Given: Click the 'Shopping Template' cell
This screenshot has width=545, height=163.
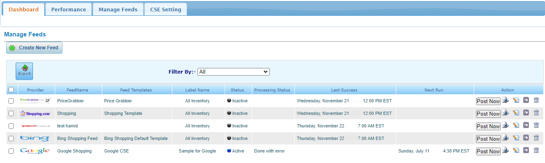Looking at the screenshot, I should point(123,113).
